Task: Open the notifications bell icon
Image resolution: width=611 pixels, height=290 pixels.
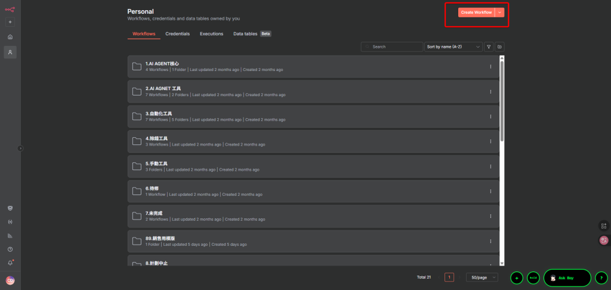Action: [x=10, y=263]
